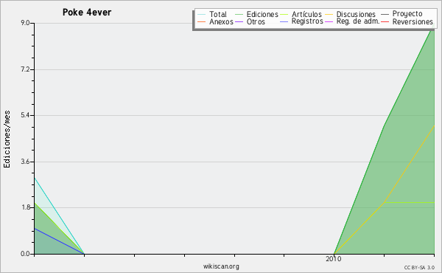Viewport: 442px width, 273px height.
Task: Click the green Ediciones legend line swatch
Action: [x=239, y=14]
